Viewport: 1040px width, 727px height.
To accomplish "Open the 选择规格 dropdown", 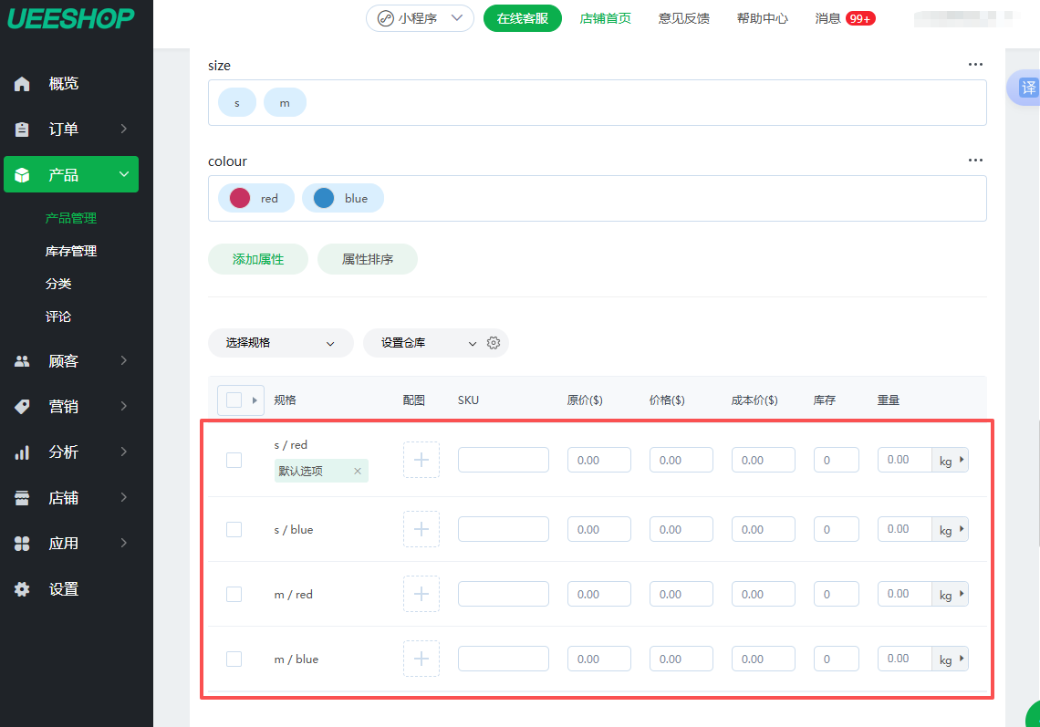I will 280,343.
